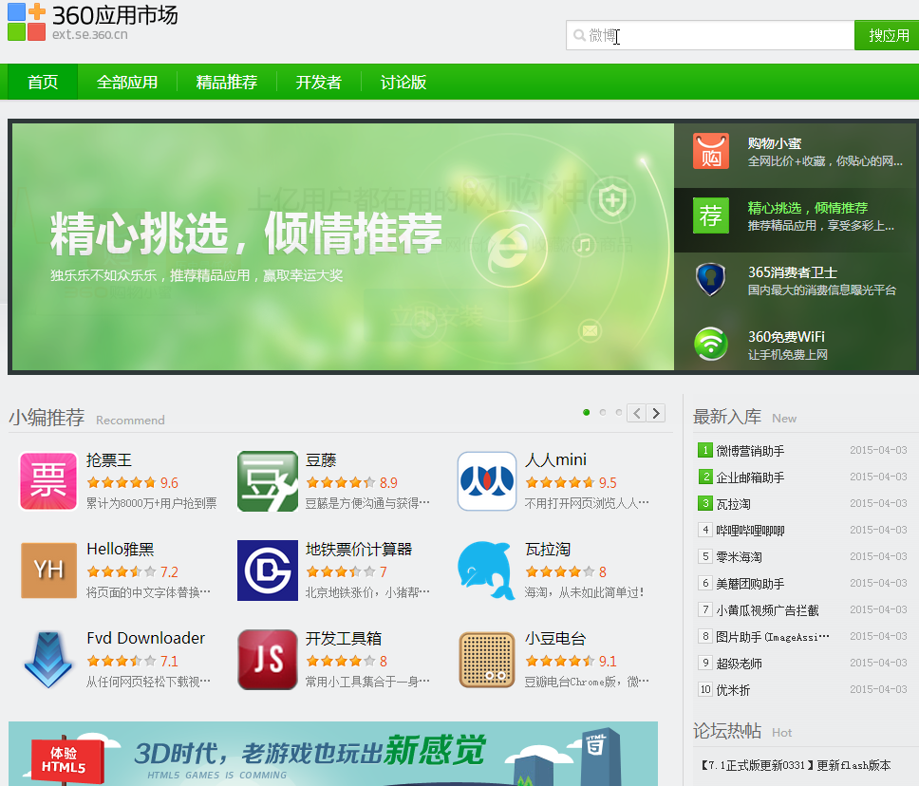
Task: Click the 3D时代 HTML5 games banner
Action: [x=333, y=754]
